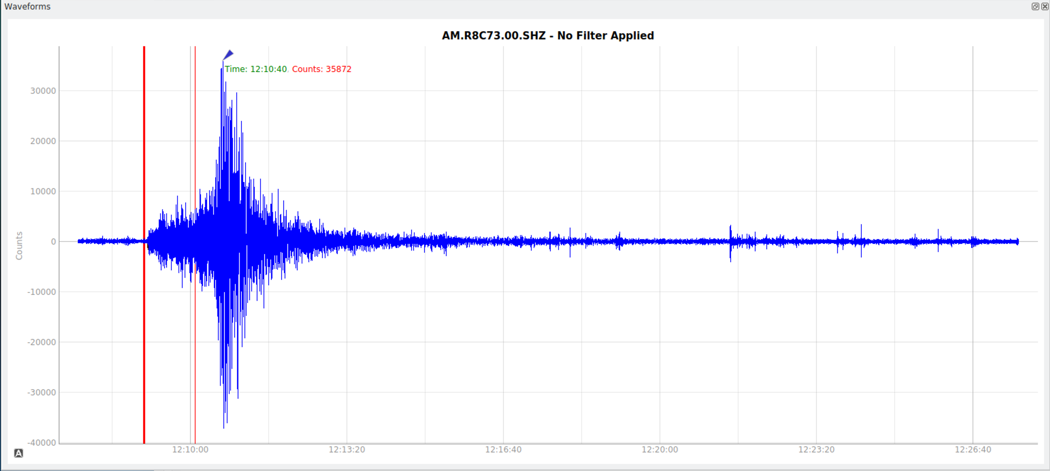Viewport: 1050px width, 471px height.
Task: Click the -40000 y-axis tick label
Action: pos(41,443)
